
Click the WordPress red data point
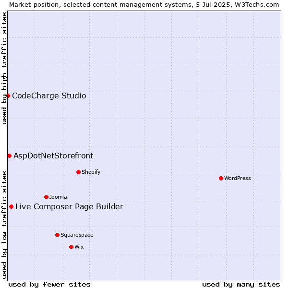tap(221, 179)
